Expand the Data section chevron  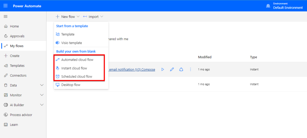(42, 85)
